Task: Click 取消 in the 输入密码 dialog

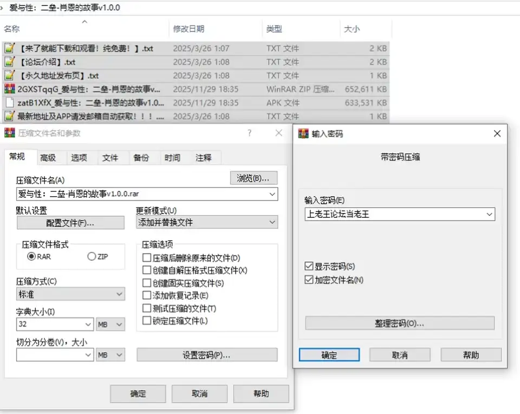Action: 400,354
